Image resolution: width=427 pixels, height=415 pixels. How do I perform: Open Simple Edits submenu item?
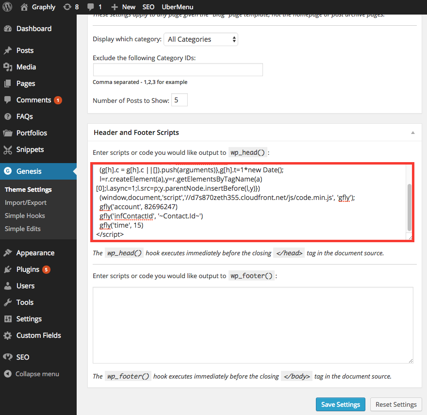(x=23, y=229)
